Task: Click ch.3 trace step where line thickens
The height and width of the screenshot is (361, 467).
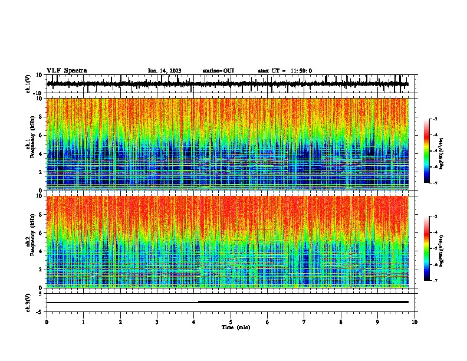Action: [x=198, y=302]
